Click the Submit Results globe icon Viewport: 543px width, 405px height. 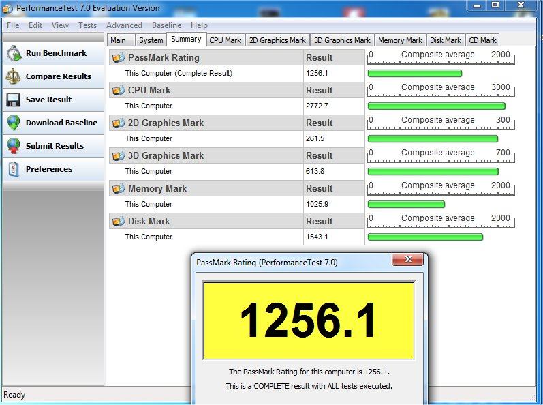point(14,146)
